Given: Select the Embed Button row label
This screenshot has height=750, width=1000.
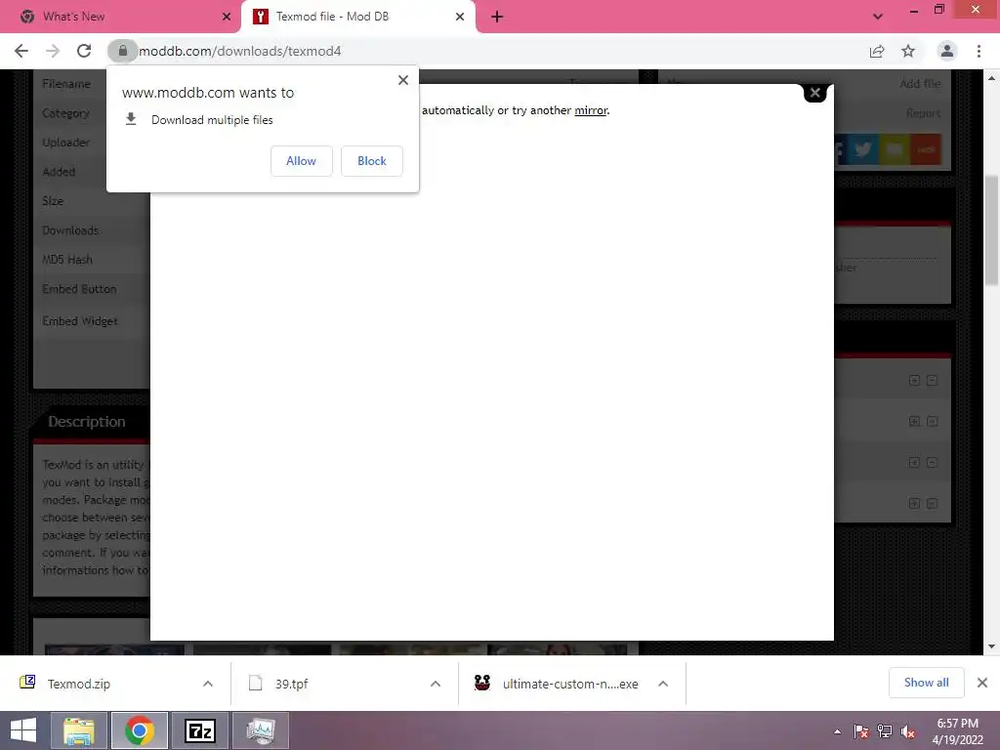Looking at the screenshot, I should (x=79, y=289).
